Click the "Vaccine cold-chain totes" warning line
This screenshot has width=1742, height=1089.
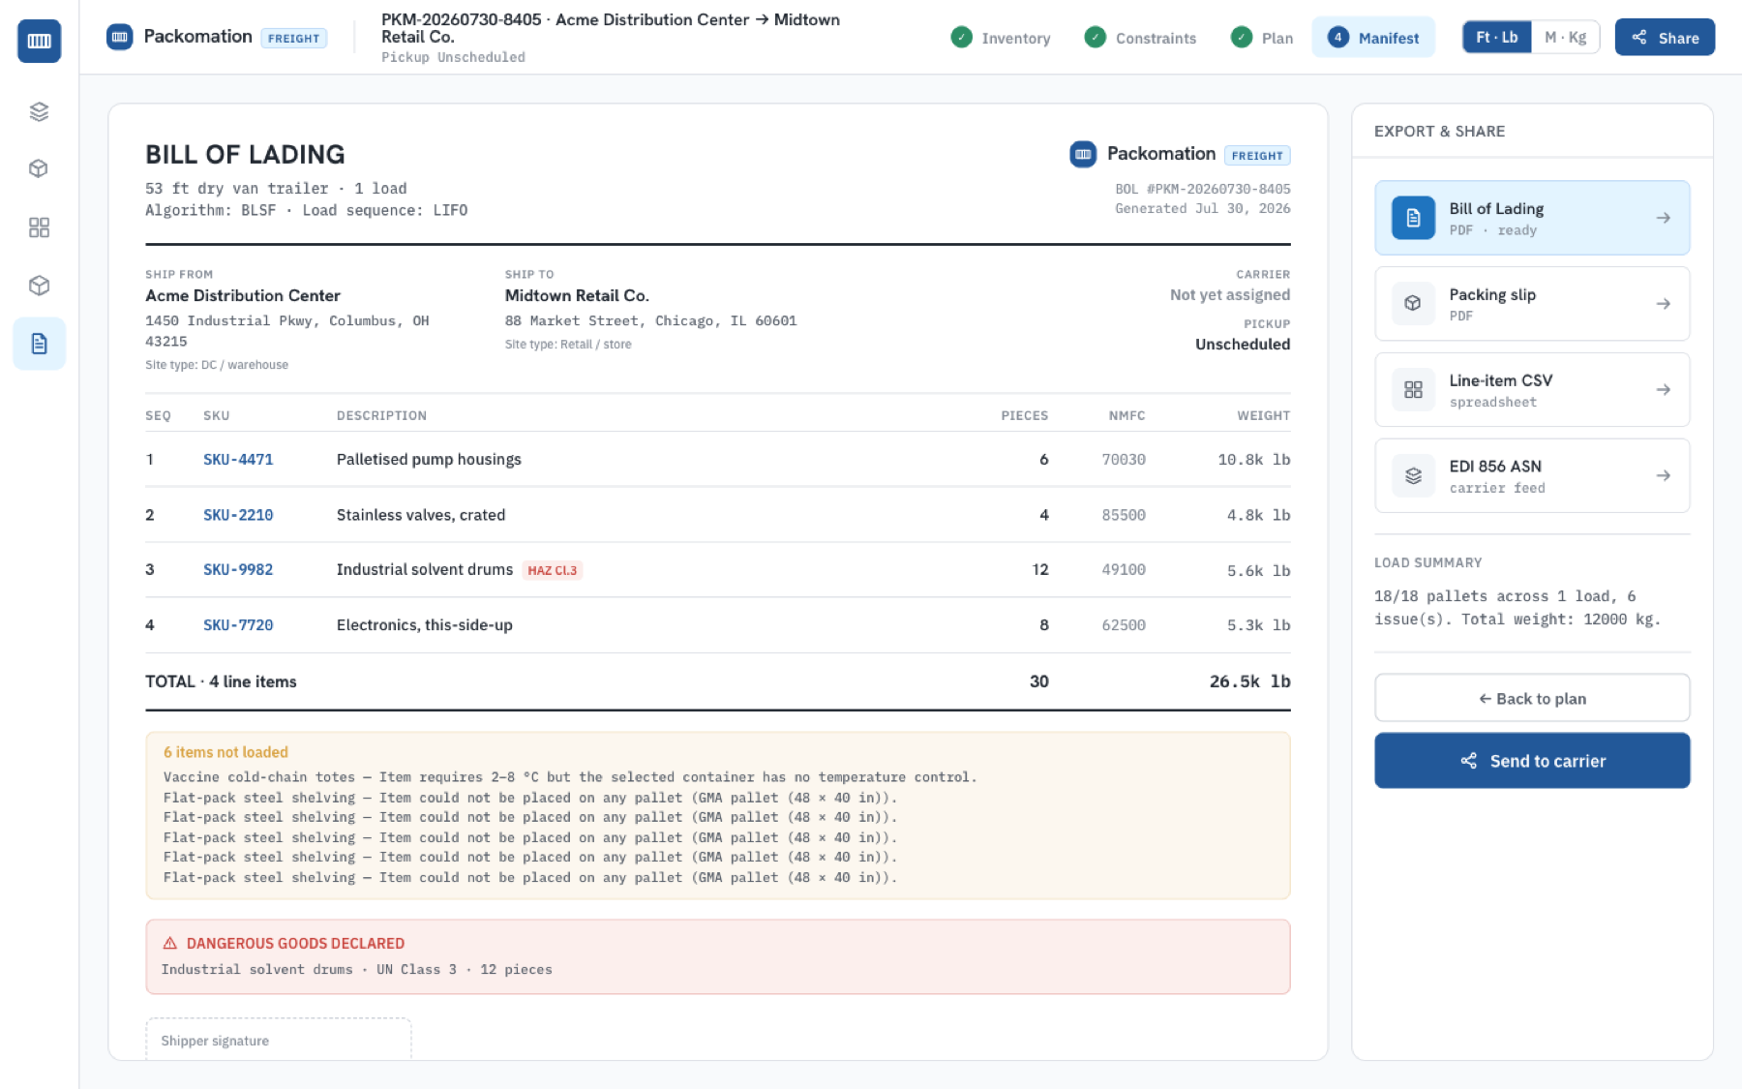tap(570, 777)
